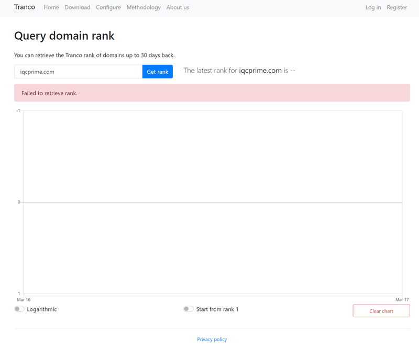Click the Start from rank 1 label

[217, 309]
